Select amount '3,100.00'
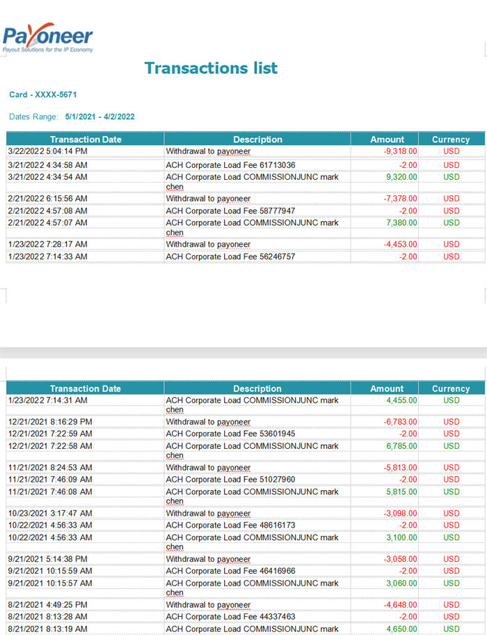The image size is (487, 635). tap(401, 537)
